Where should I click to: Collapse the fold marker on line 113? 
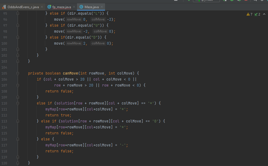pos(18,121)
